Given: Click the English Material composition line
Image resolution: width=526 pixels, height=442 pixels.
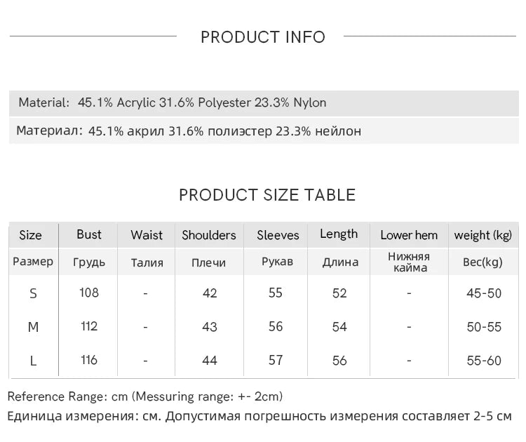Looking at the screenshot, I should [x=173, y=102].
